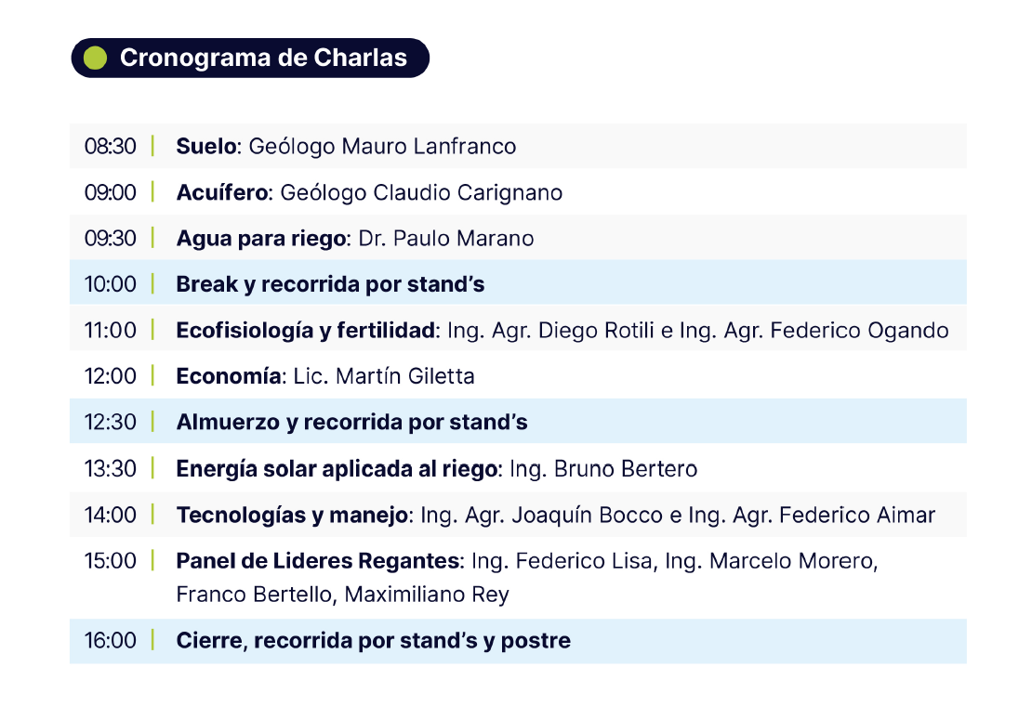The width and height of the screenshot is (1032, 719).
Task: Click speaker name Geólogo Mauro Lanfranco
Action: click(383, 146)
